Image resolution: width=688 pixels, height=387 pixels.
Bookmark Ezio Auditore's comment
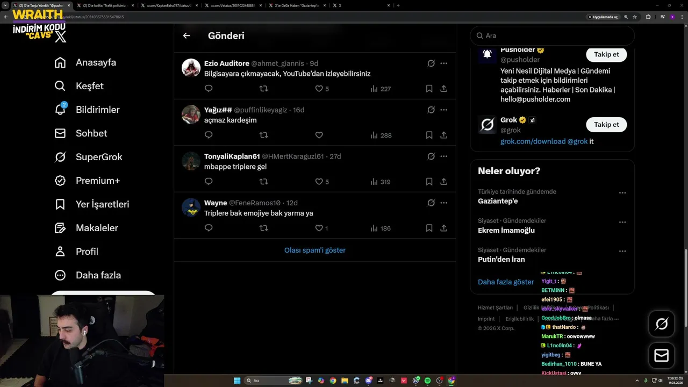click(x=429, y=89)
